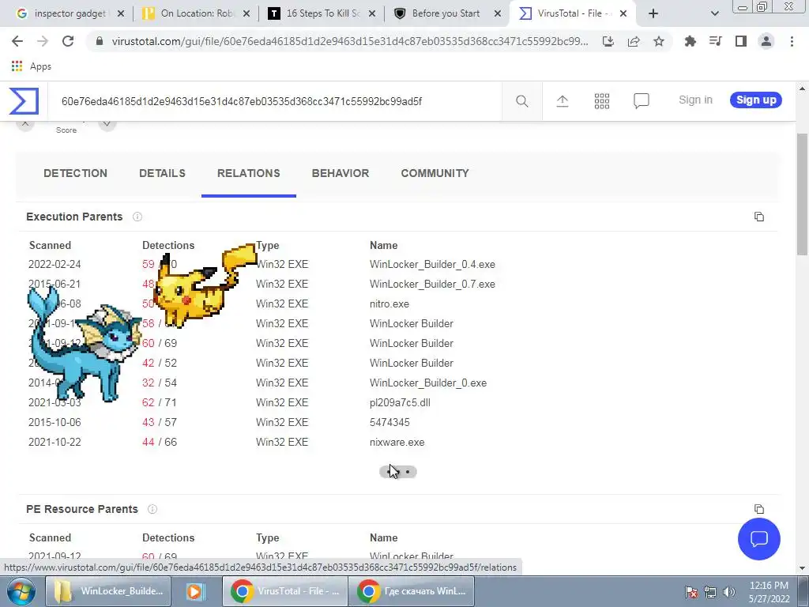The width and height of the screenshot is (809, 607).
Task: Open the Chrome extensions puzzle icon
Action: click(690, 41)
